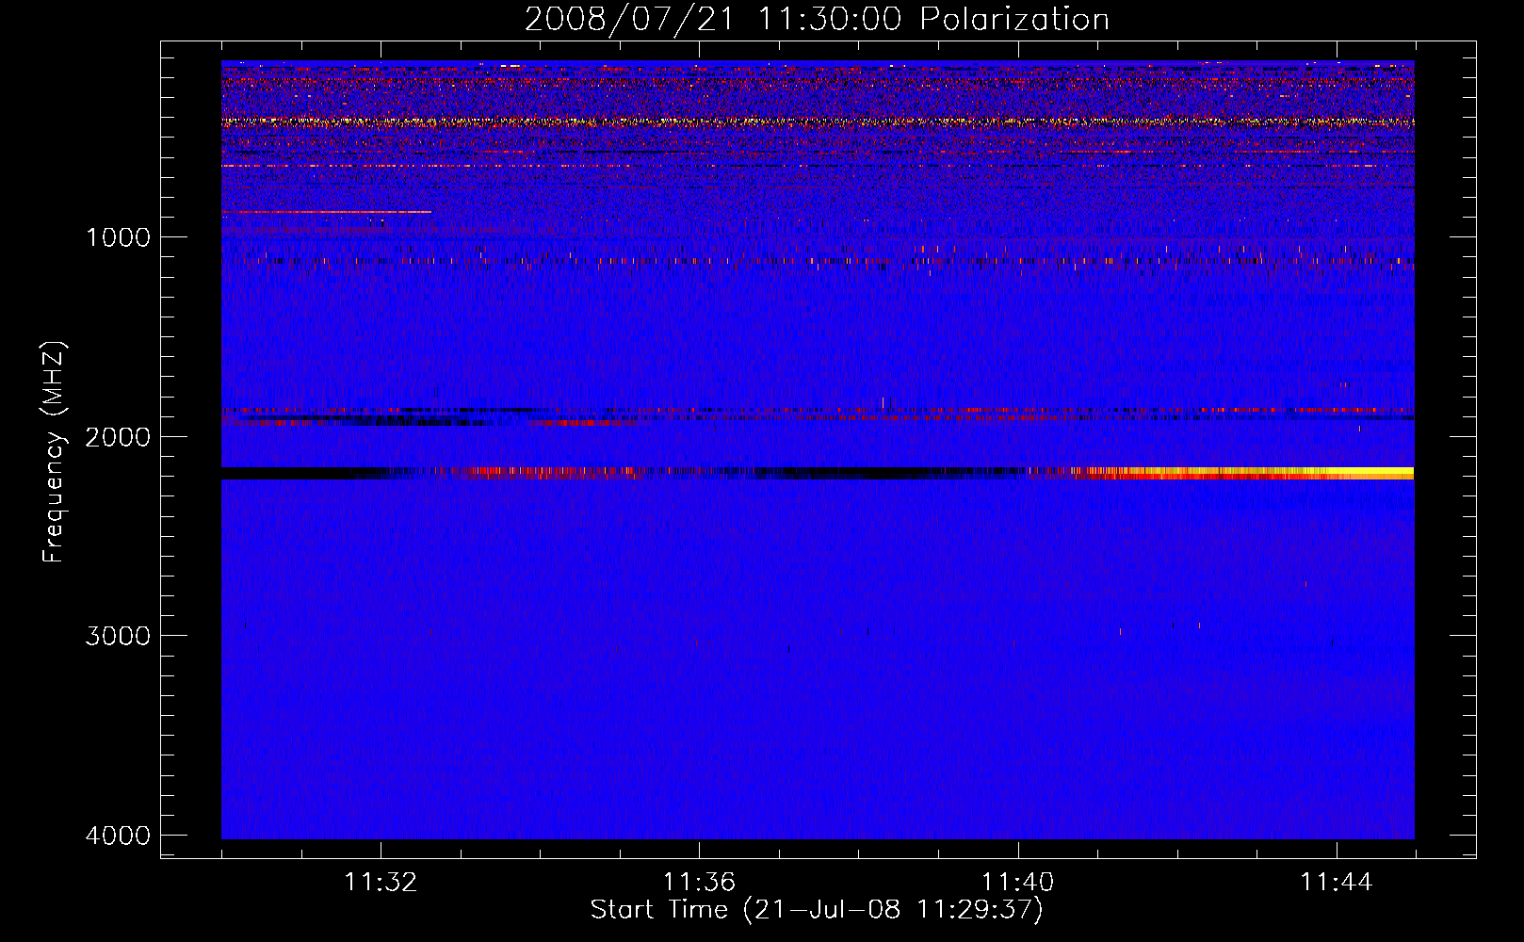Select the 3000 frequency tick label
The height and width of the screenshot is (942, 1524).
(x=118, y=636)
